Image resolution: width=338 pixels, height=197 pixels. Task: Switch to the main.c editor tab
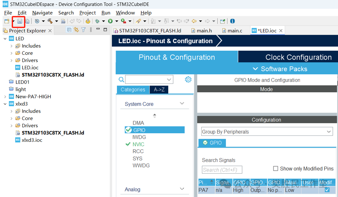coord(232,31)
